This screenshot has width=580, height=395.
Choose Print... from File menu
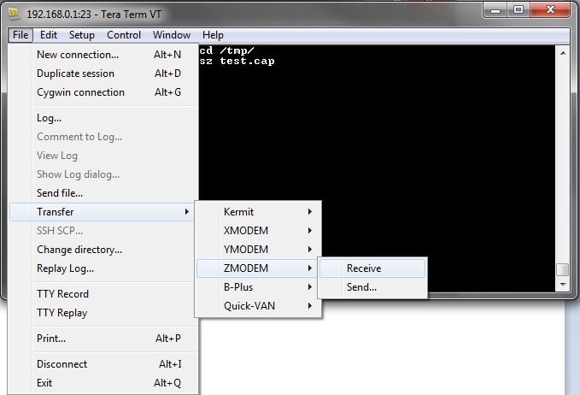tap(103, 339)
